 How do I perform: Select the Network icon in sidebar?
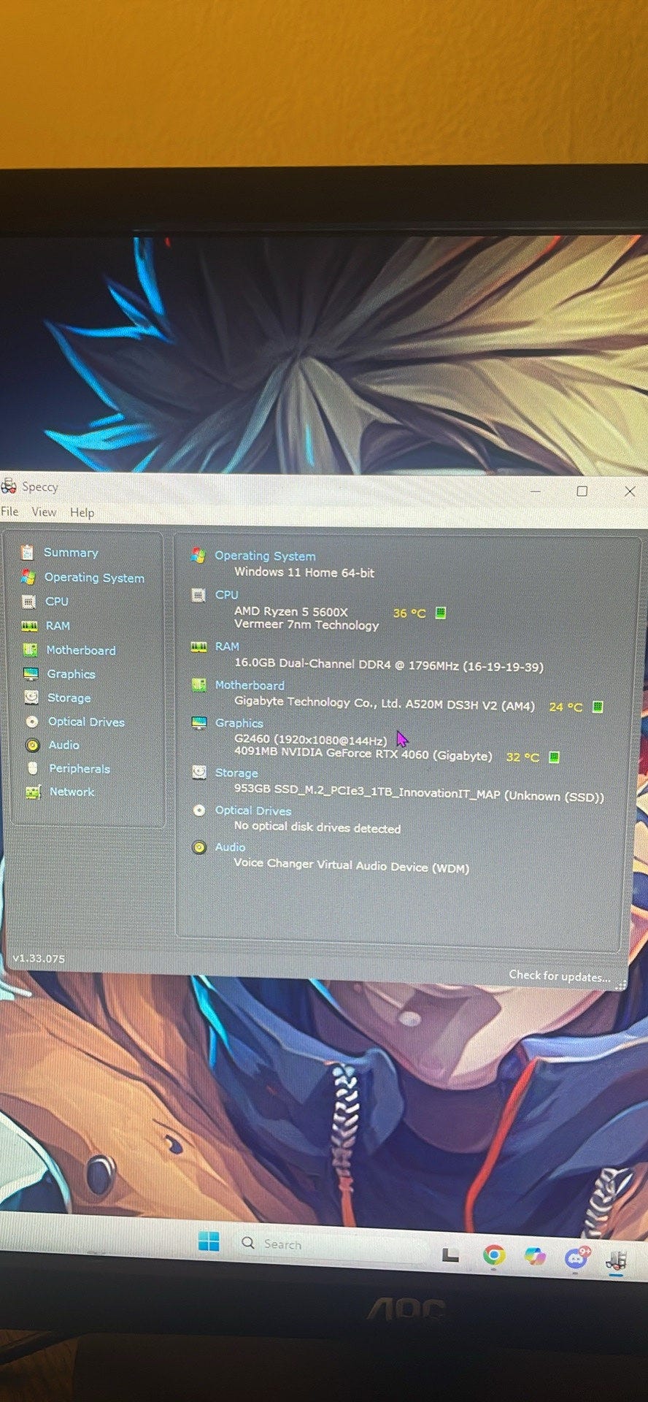tap(33, 792)
